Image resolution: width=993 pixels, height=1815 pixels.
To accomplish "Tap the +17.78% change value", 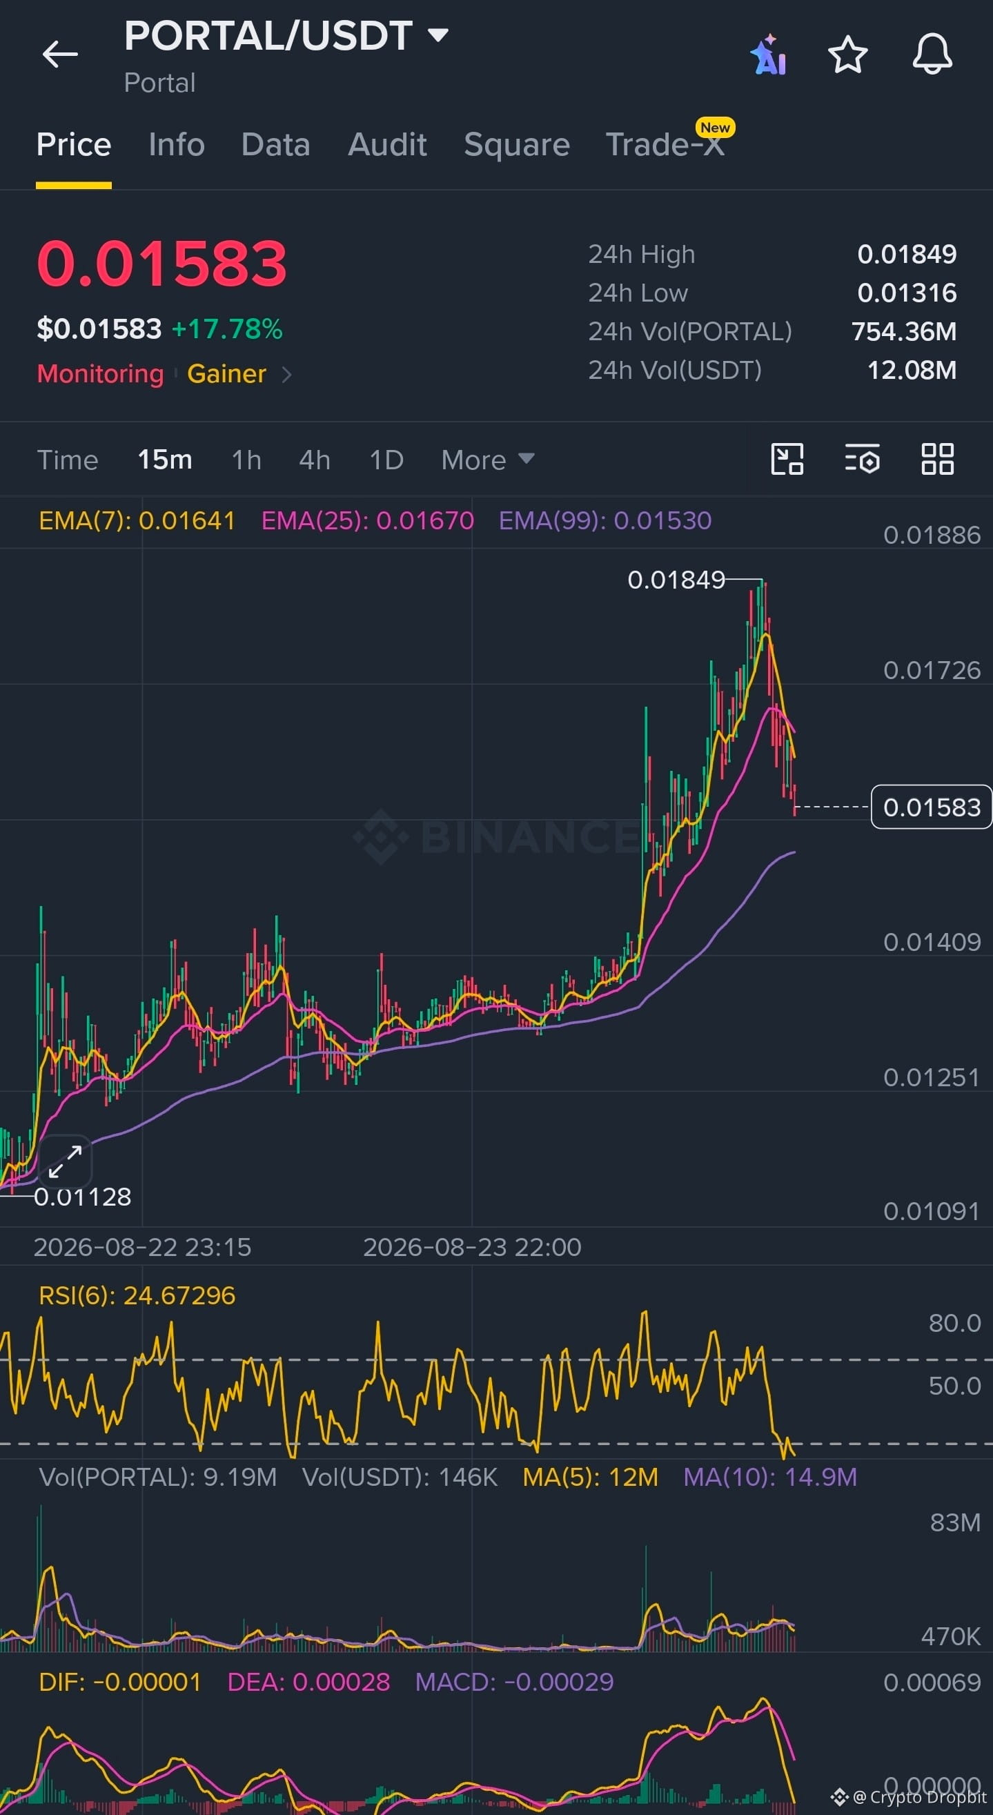I will [227, 329].
